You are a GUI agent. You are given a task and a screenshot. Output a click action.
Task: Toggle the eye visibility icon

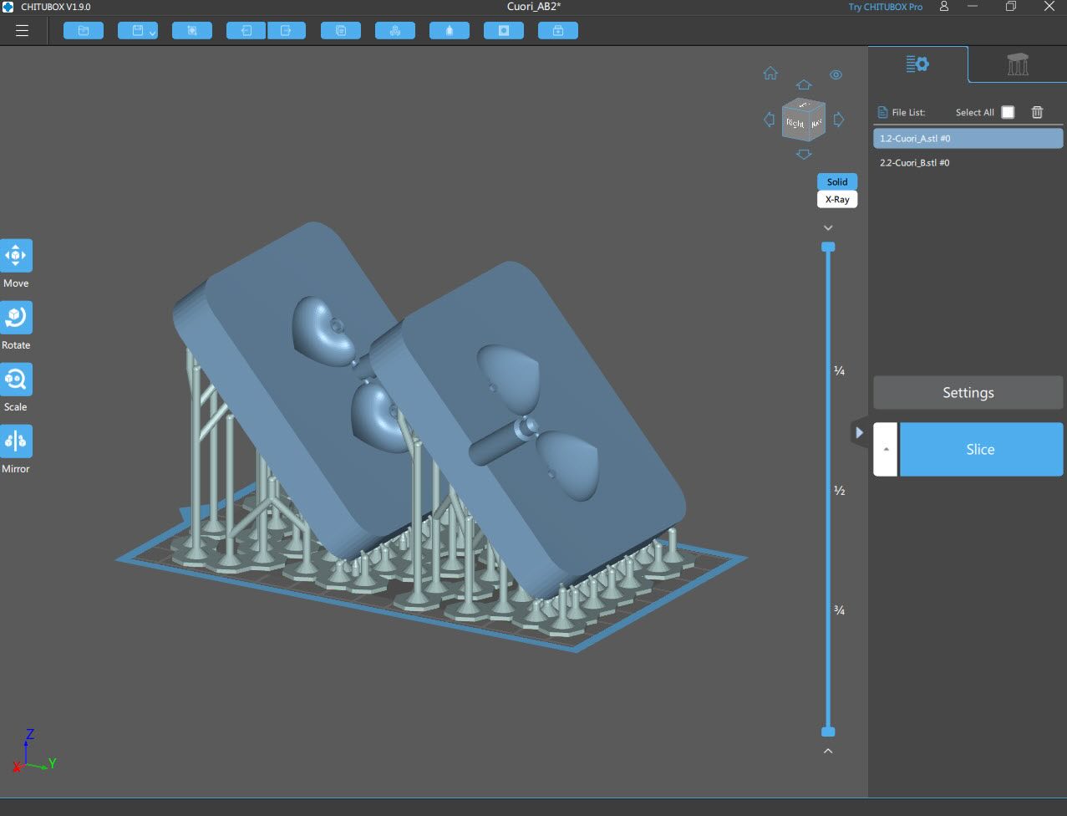coord(836,74)
